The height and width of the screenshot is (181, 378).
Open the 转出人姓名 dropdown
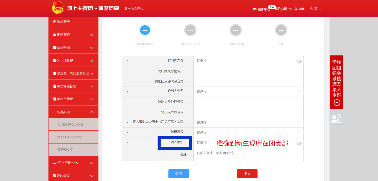pos(248,91)
